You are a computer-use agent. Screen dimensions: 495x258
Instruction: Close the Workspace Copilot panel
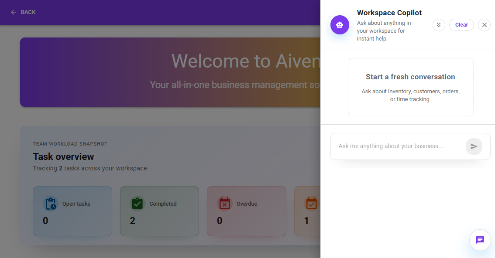tap(484, 25)
